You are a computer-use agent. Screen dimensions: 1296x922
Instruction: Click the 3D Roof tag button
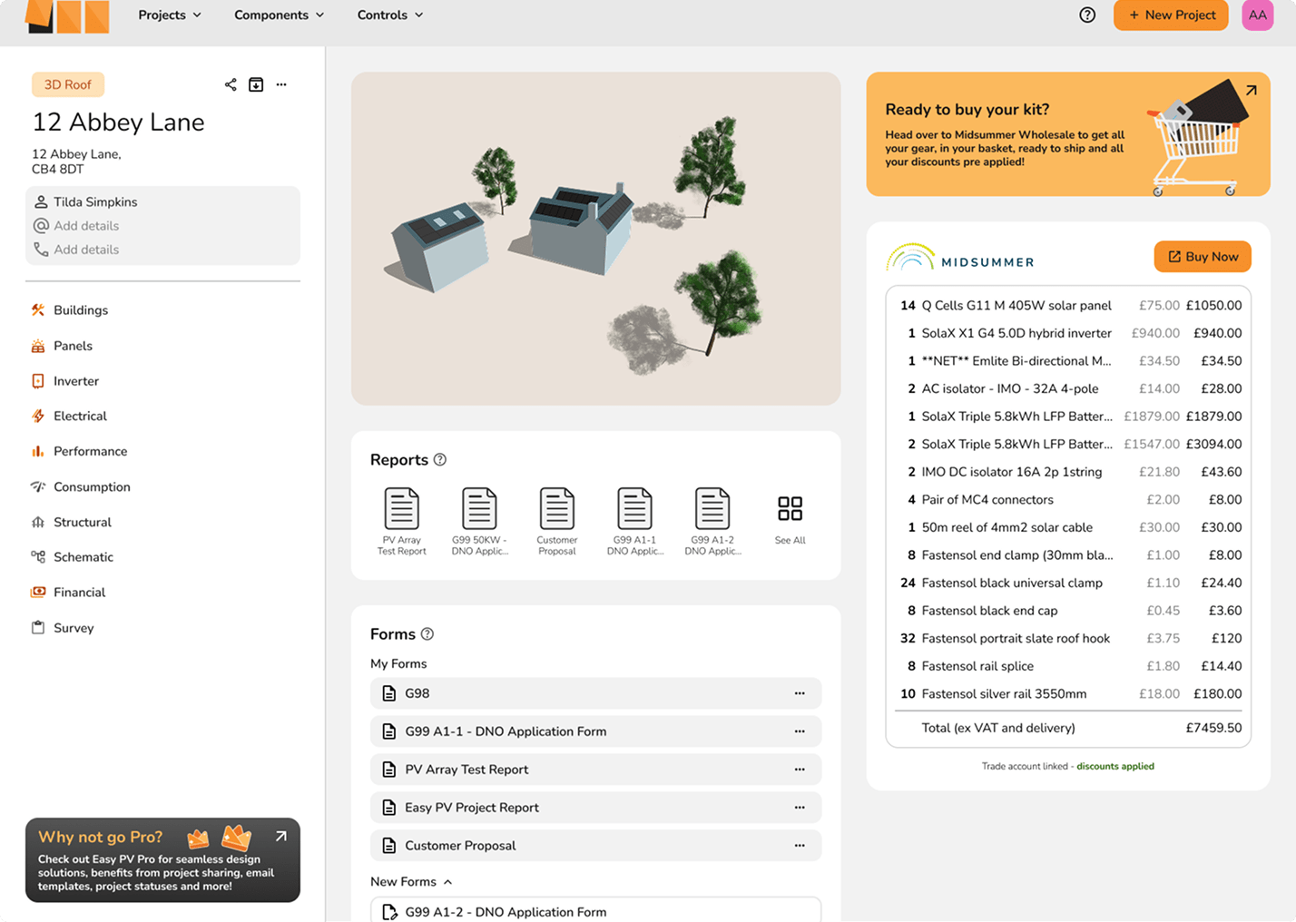click(68, 84)
